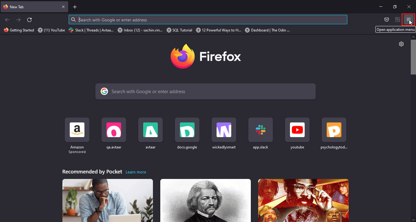
Task: Focus the address bar search field
Action: [208, 20]
